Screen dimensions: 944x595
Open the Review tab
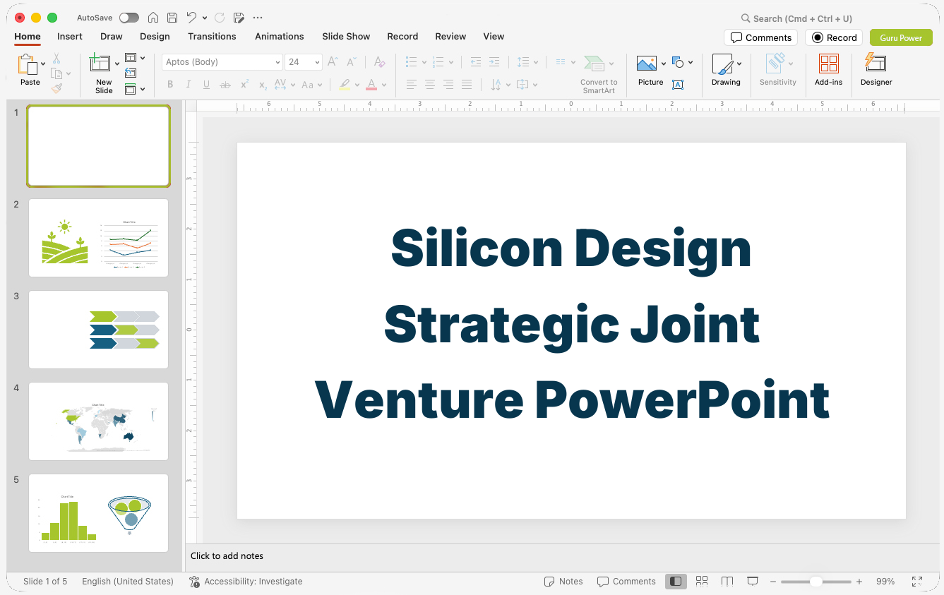click(x=450, y=37)
